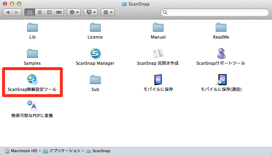Click the 'ScanSnap 見開き作成' label
The image size is (272, 155).
click(158, 63)
